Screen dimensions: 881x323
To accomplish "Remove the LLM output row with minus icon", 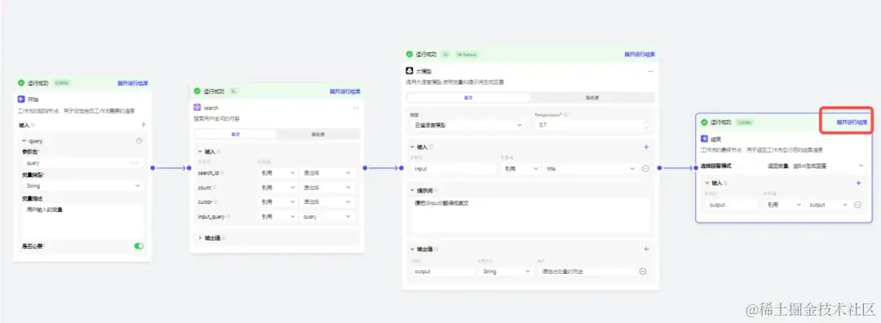I will 643,272.
